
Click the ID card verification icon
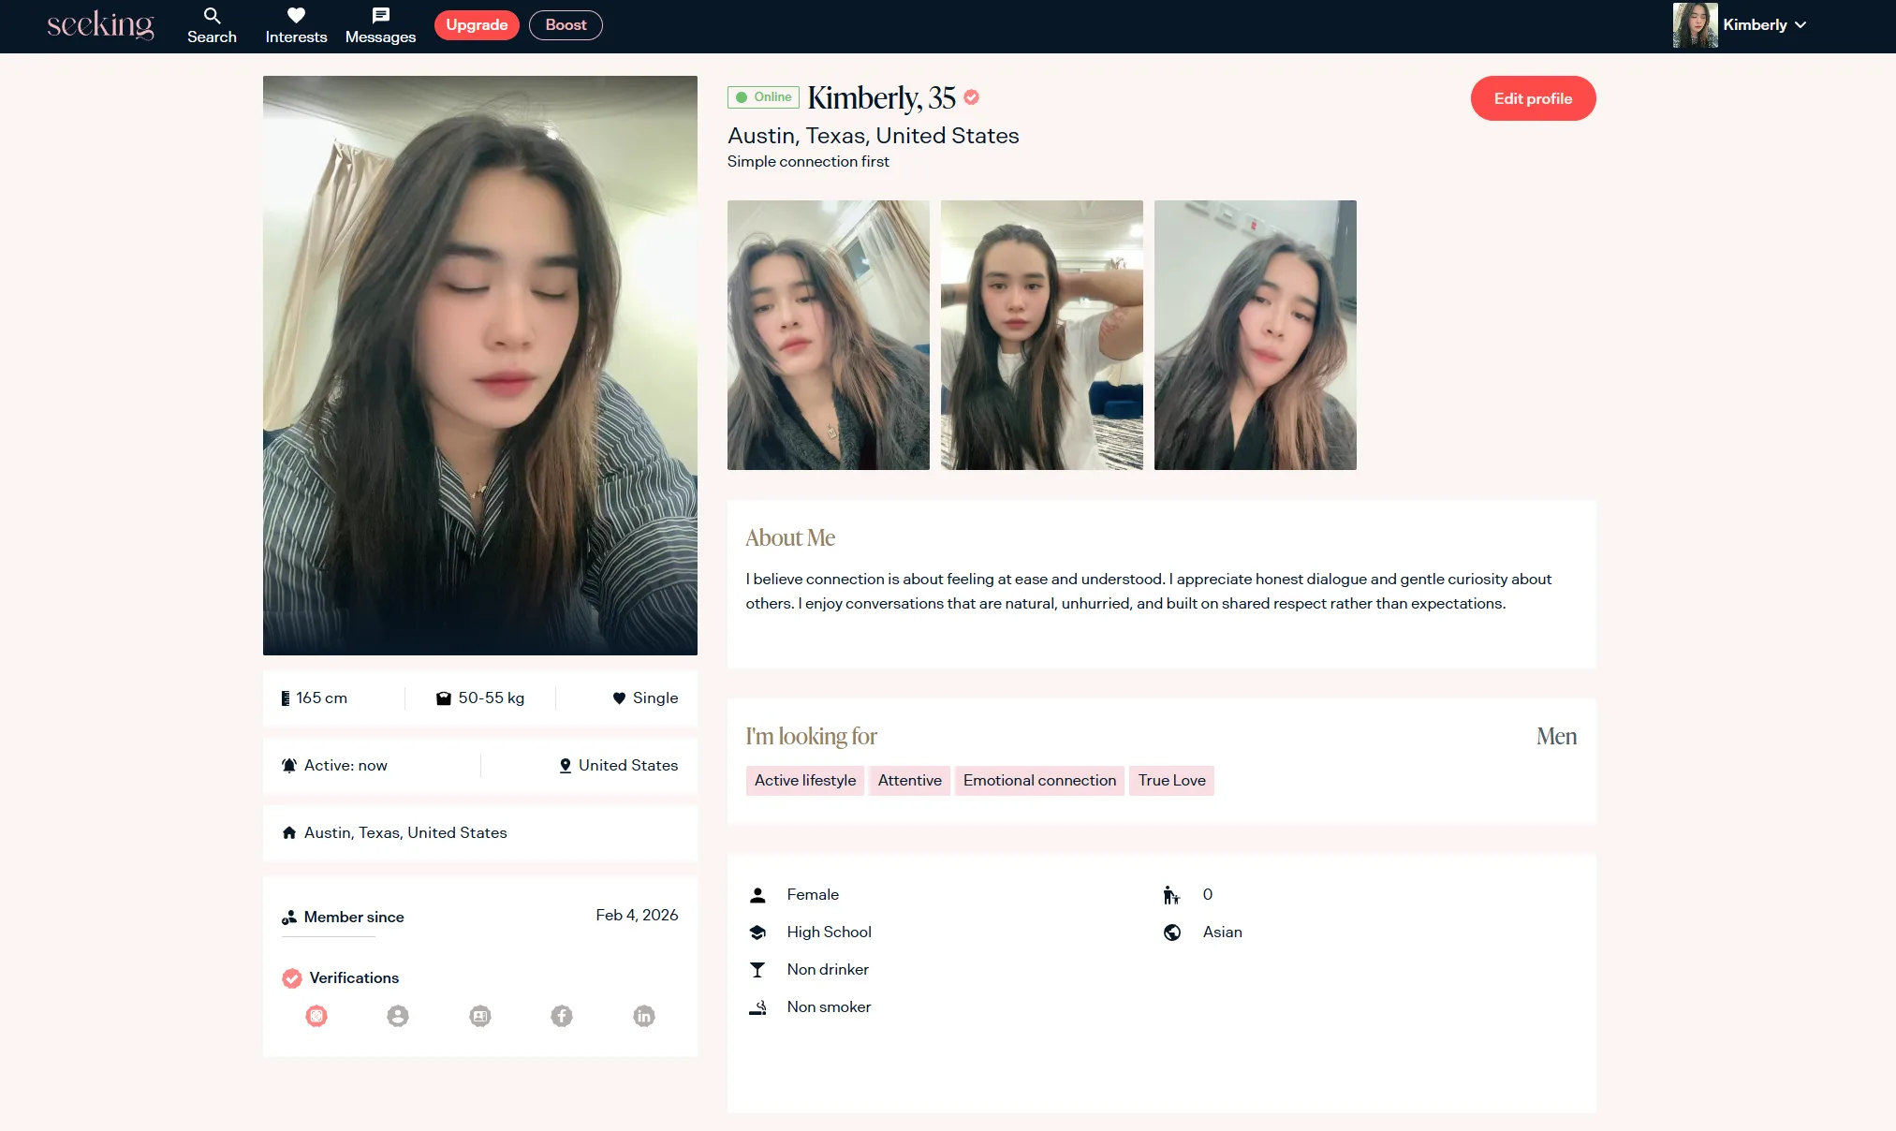pyautogui.click(x=480, y=1016)
